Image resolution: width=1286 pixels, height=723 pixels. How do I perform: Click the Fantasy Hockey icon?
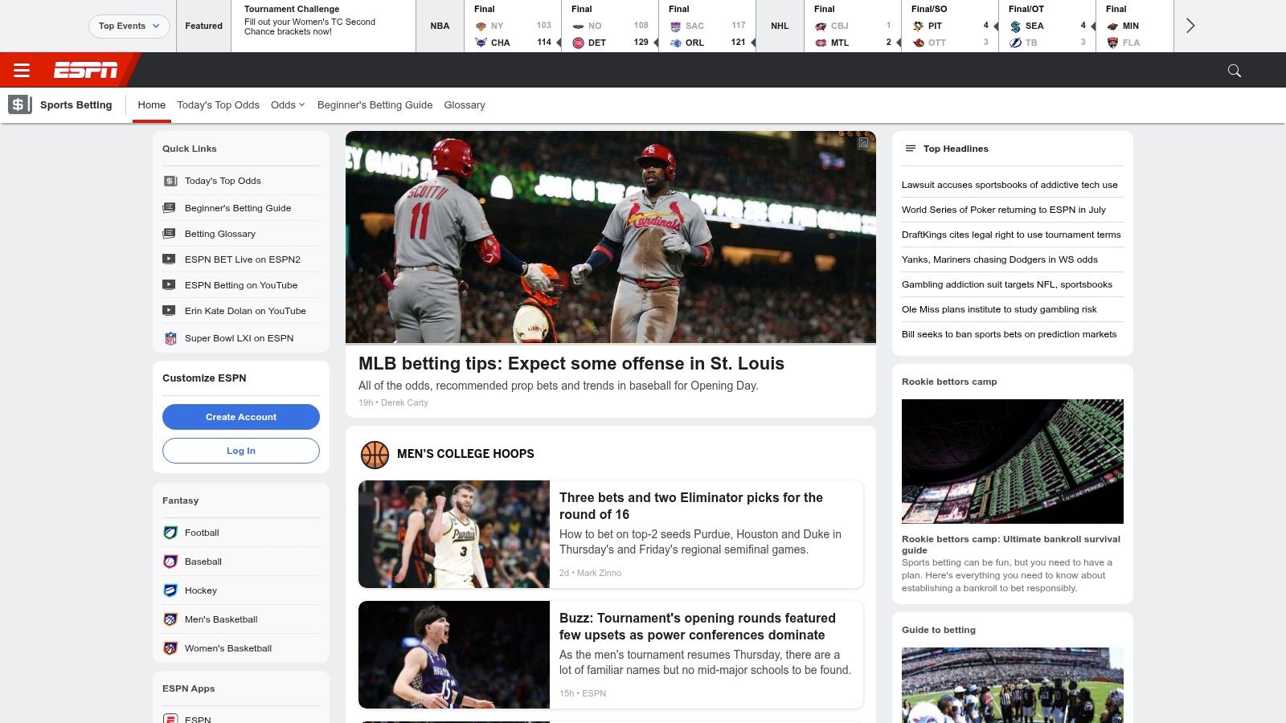pyautogui.click(x=170, y=590)
